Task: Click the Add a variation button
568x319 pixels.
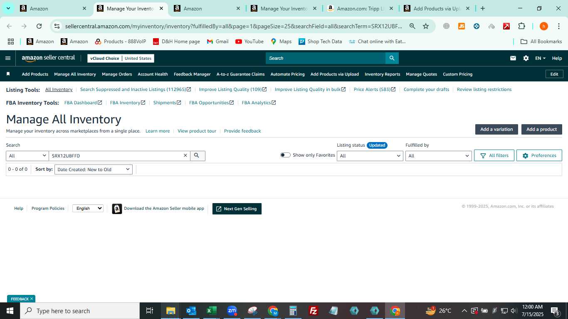Action: [x=496, y=129]
